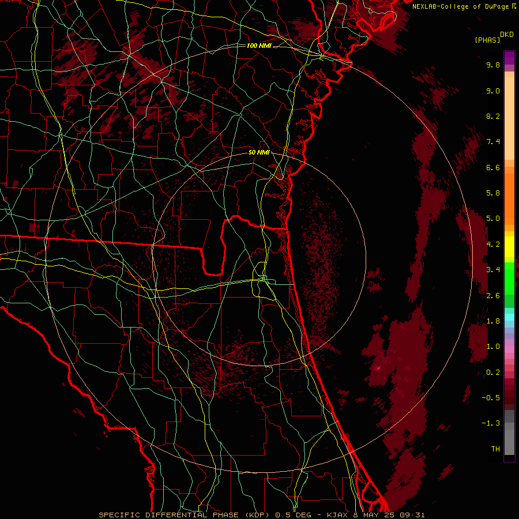Select the -0.5 legend value
The width and height of the screenshot is (519, 519).
coord(491,398)
